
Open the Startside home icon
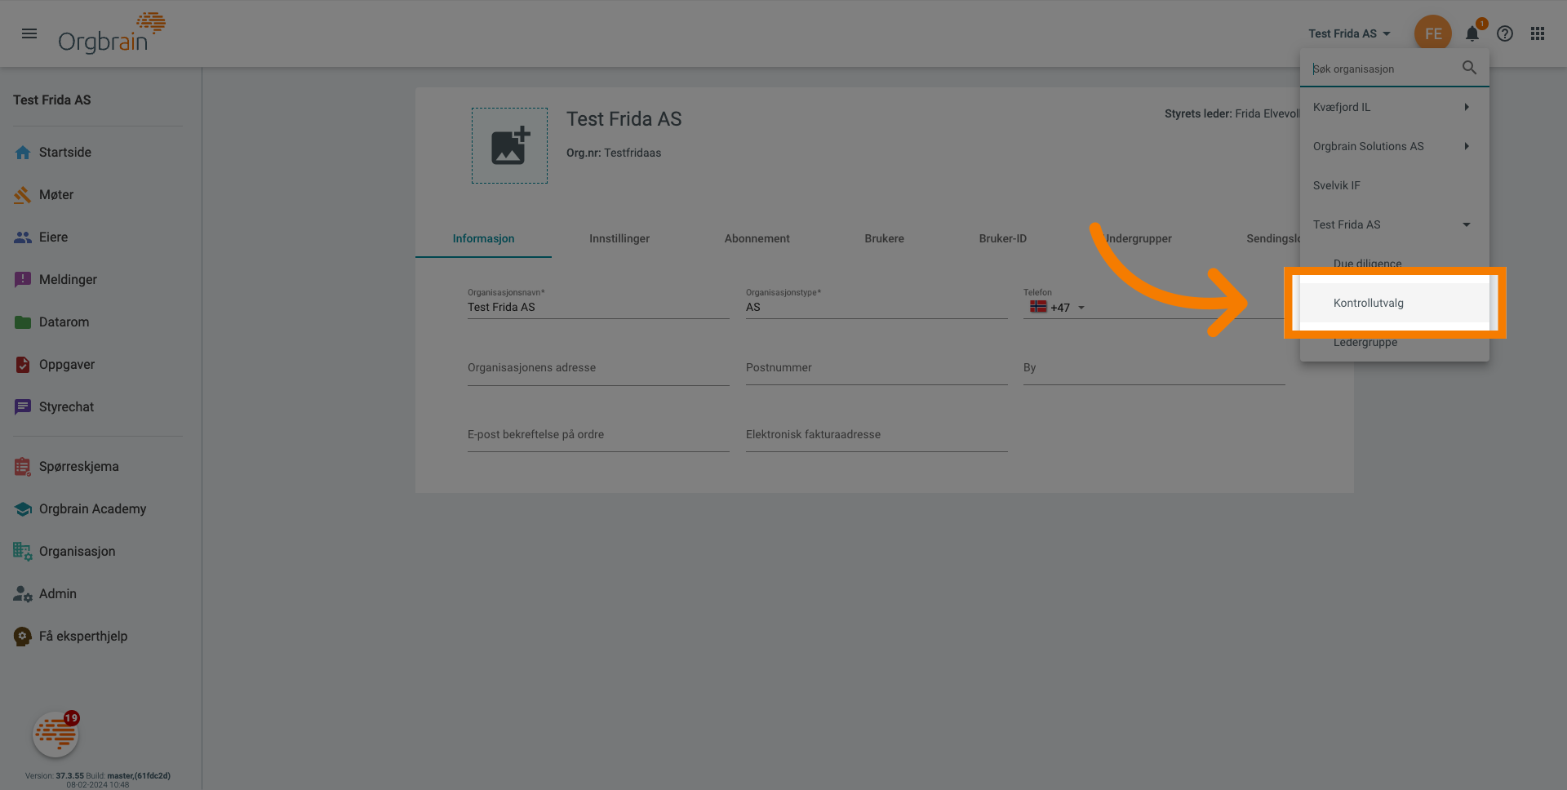(x=23, y=153)
